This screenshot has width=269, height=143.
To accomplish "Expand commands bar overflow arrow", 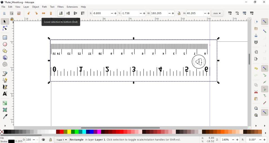I will click(x=256, y=126).
